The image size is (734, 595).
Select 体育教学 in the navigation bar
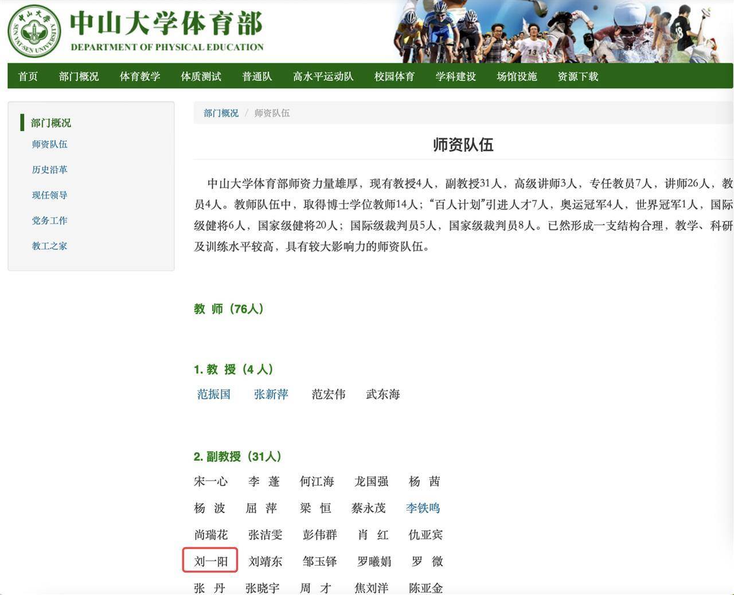pos(139,76)
